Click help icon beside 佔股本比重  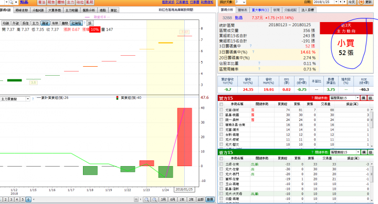pyautogui.click(x=259, y=63)
